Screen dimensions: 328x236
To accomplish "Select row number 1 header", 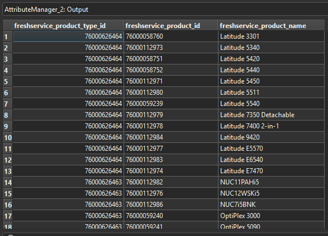I will 8,37.
